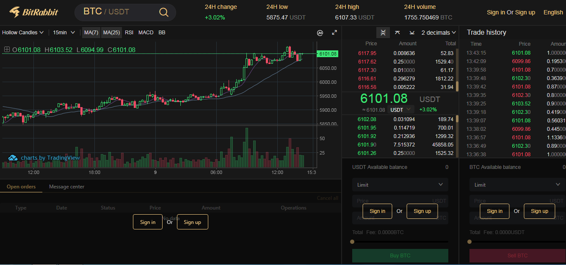Click Sign in under Open orders

(x=148, y=222)
